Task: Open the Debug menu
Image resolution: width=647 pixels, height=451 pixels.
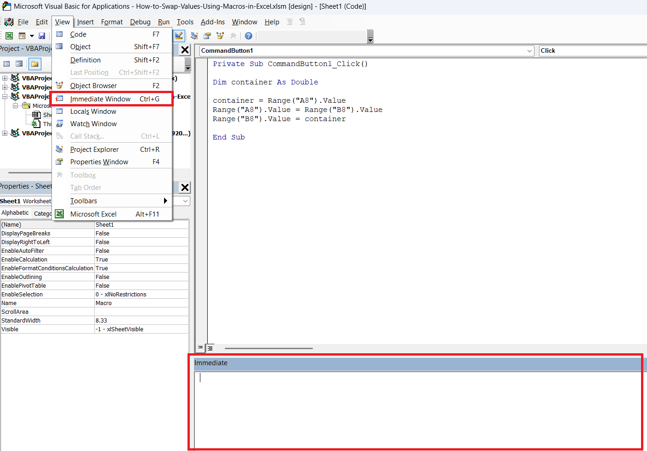Action: (x=140, y=22)
